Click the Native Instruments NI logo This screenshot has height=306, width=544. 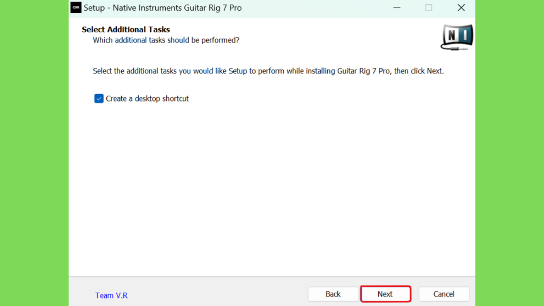point(457,37)
